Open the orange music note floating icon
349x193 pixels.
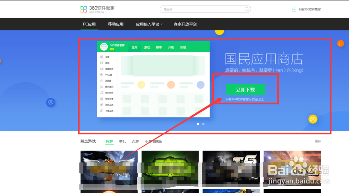341,43
